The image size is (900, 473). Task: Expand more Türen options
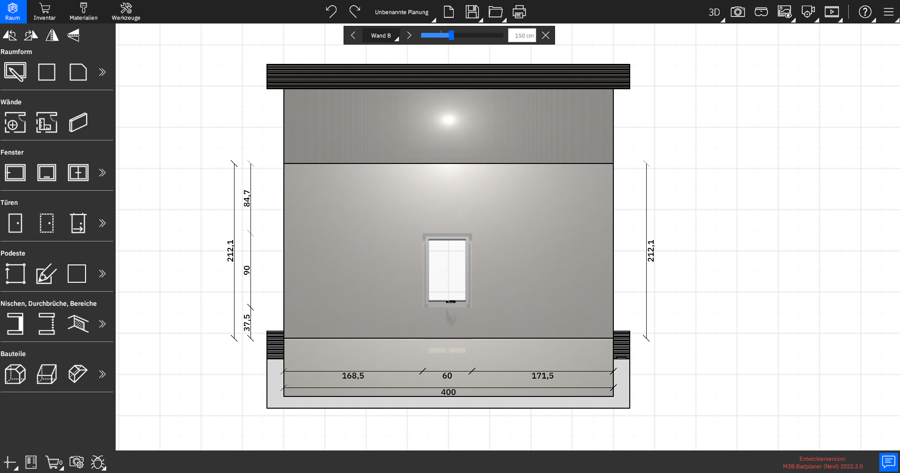click(x=102, y=223)
